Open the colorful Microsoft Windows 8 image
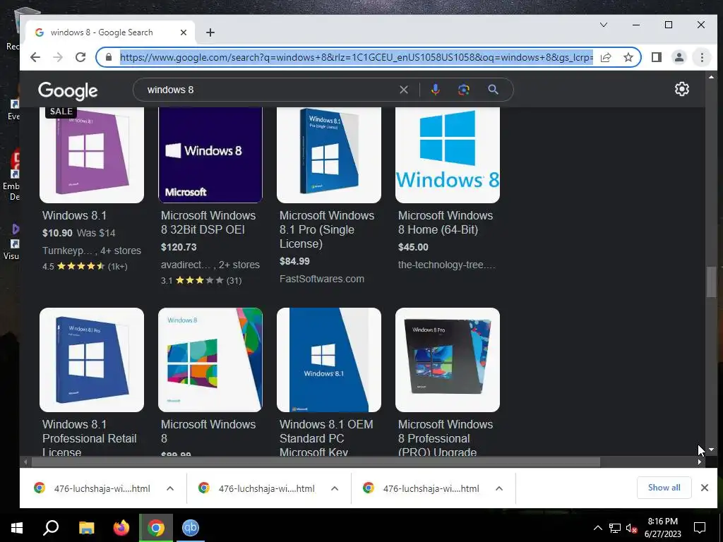The image size is (723, 542). coord(210,360)
